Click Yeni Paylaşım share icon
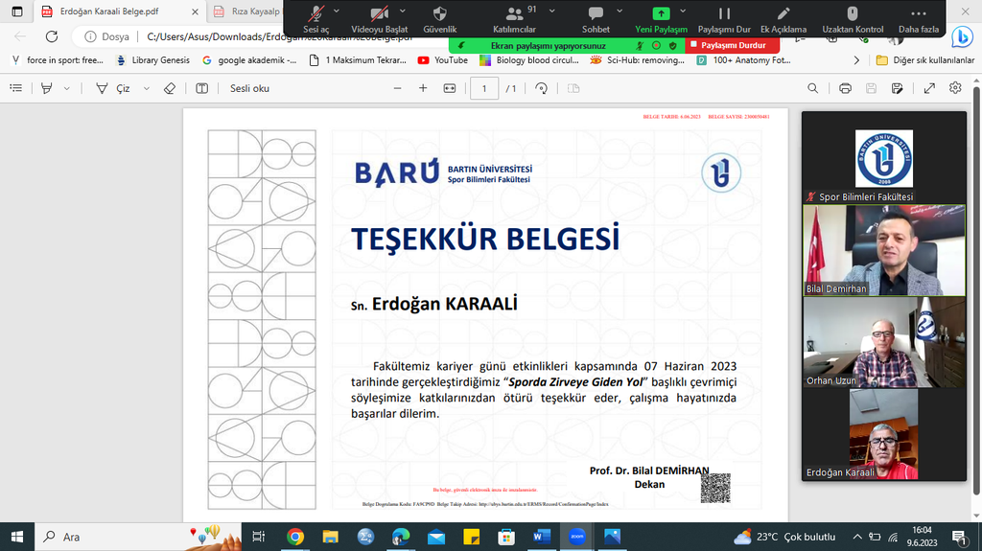 click(x=662, y=14)
